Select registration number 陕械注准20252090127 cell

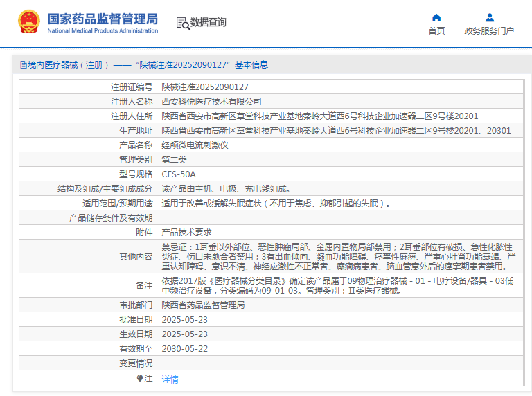pyautogui.click(x=205, y=87)
